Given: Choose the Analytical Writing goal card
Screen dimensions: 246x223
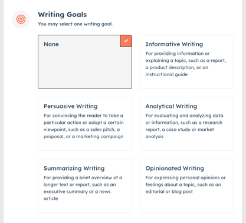Looking at the screenshot, I should 186,124.
